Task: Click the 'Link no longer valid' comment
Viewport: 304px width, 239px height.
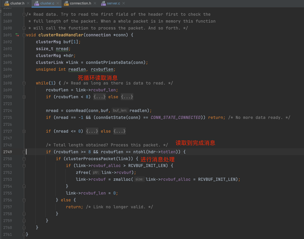Action: coord(120,207)
